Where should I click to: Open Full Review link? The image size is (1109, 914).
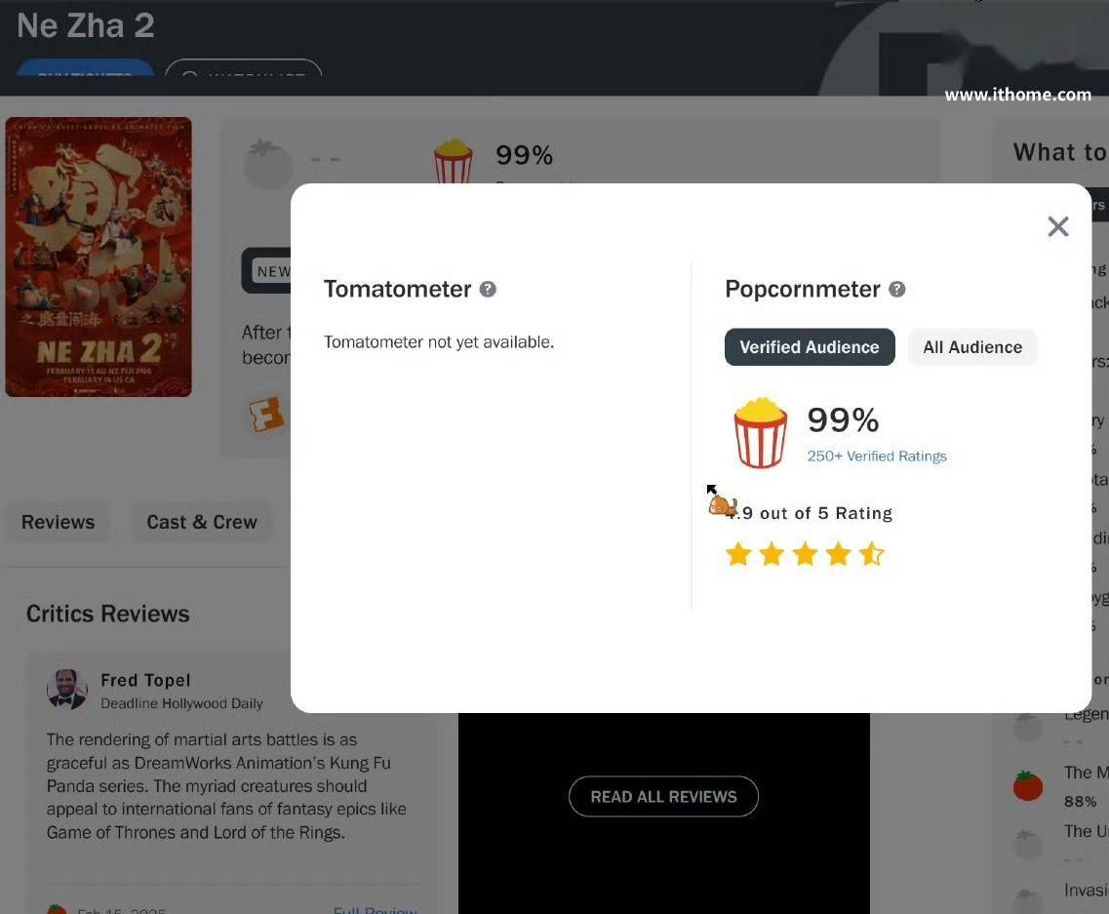(375, 909)
